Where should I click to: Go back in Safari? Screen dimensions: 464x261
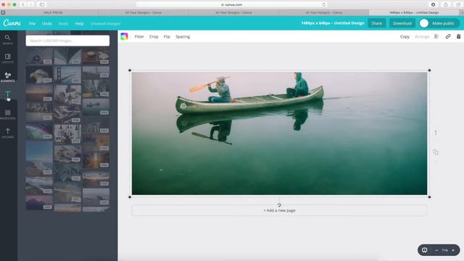(x=23, y=4)
